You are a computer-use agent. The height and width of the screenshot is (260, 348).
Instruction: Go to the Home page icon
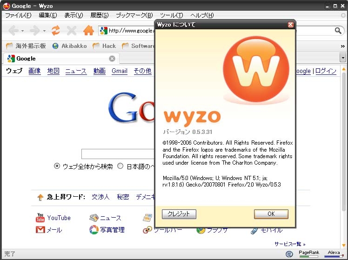88,30
